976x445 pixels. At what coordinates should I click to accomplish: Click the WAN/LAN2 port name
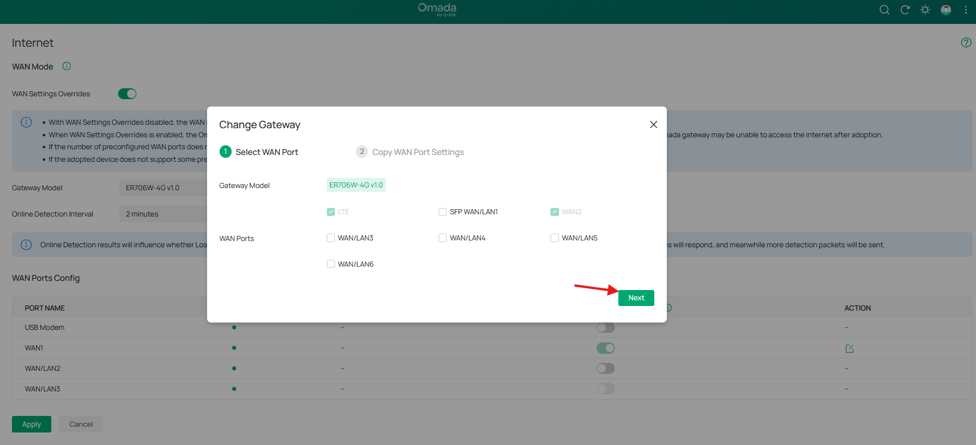click(42, 369)
